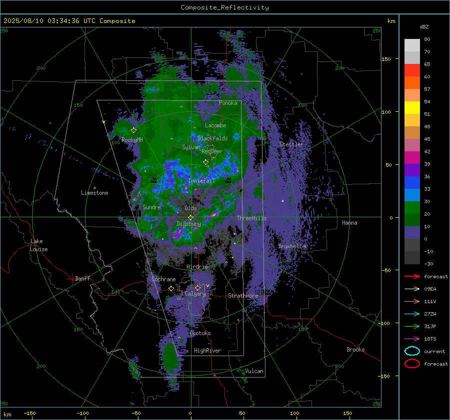Click the red cross marker beside Banff
Screen dimensions: 450x420
pos(71,279)
